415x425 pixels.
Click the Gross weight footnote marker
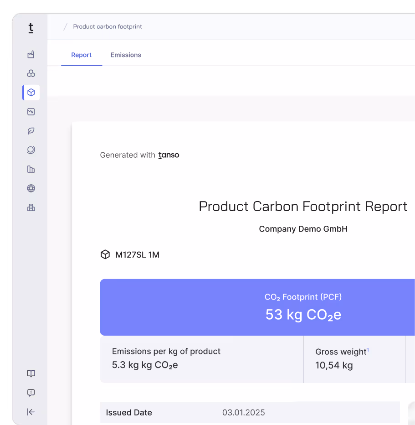click(x=368, y=350)
